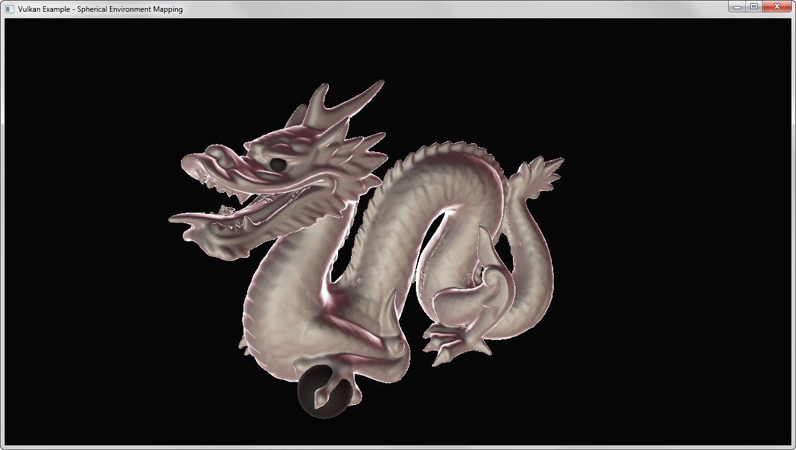The width and height of the screenshot is (796, 450).
Task: Click the Spherical Environment Mapping window title
Action: [100, 9]
